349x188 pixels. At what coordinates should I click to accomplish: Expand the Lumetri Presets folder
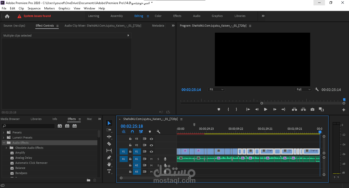pyautogui.click(x=4, y=137)
